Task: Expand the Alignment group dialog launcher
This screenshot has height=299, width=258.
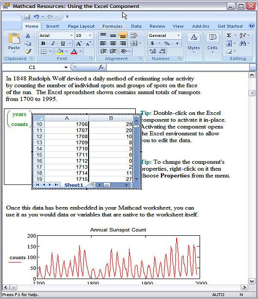Action: pyautogui.click(x=140, y=58)
